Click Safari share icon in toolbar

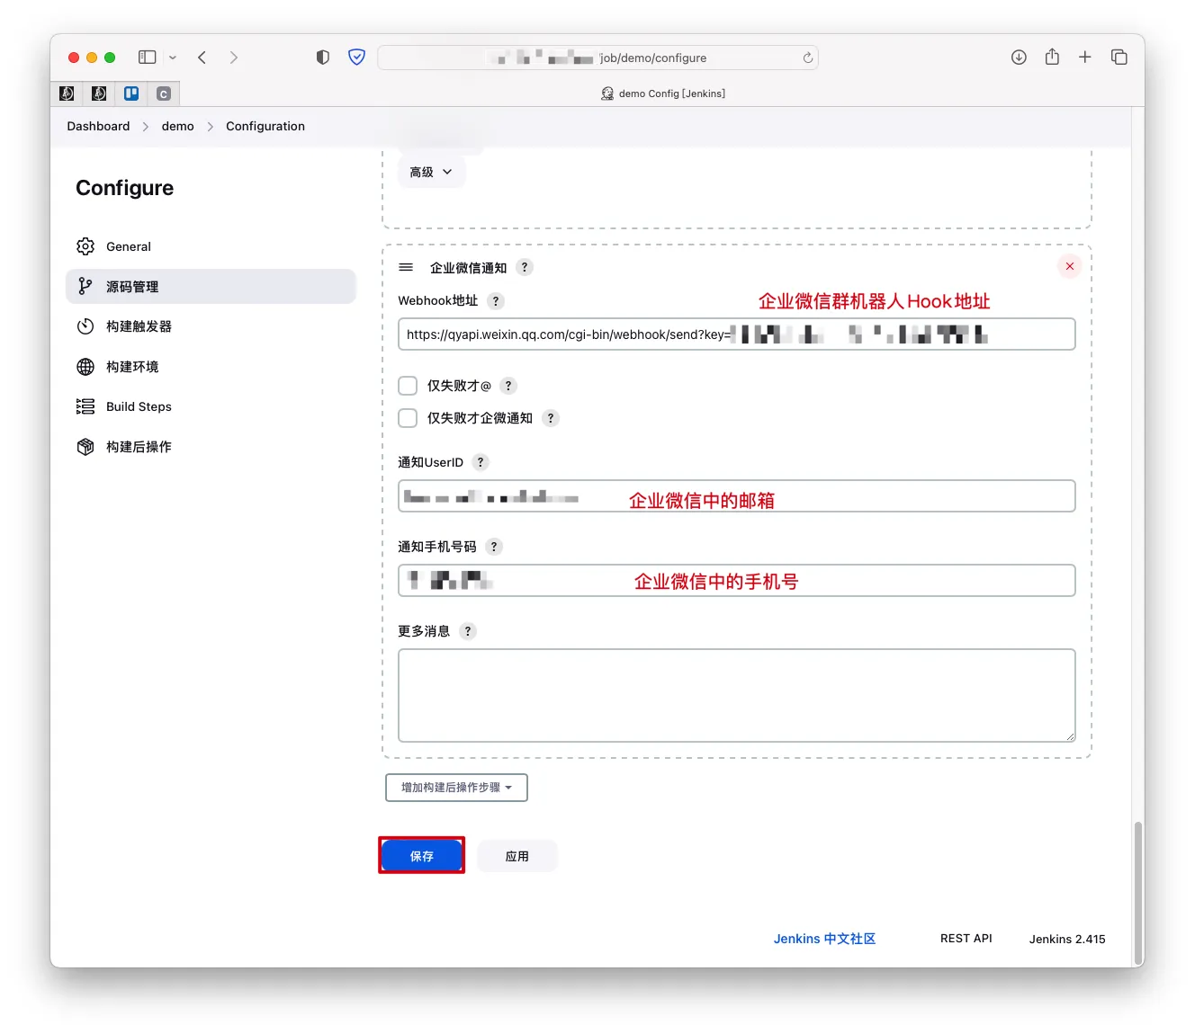point(1052,58)
